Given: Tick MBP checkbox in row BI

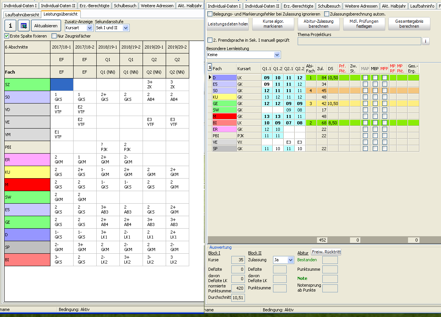Looking at the screenshot, I should tap(375, 123).
